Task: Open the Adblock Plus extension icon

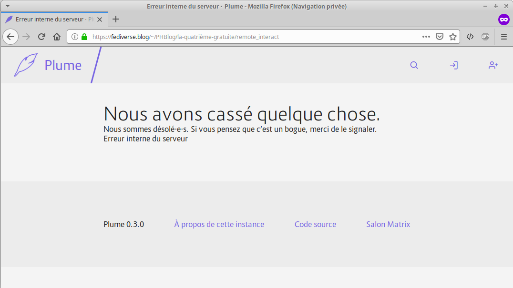Action: [x=485, y=37]
